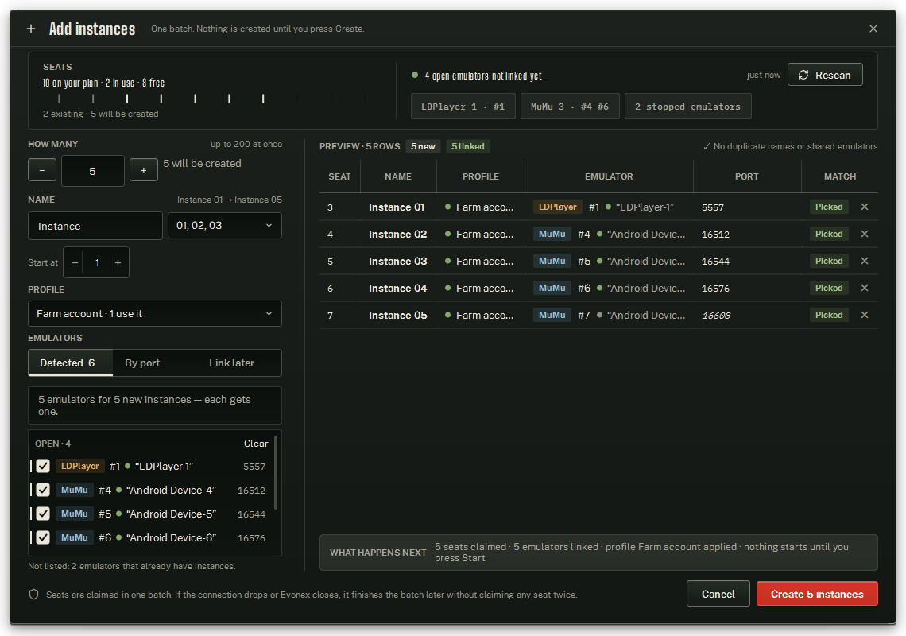Click the SEAT column header
Screen dimensions: 906x636
tap(340, 176)
